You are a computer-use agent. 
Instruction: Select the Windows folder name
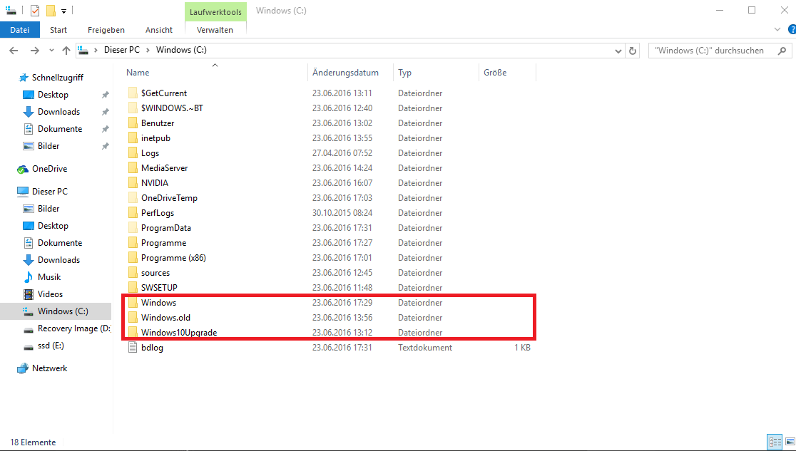tap(159, 303)
